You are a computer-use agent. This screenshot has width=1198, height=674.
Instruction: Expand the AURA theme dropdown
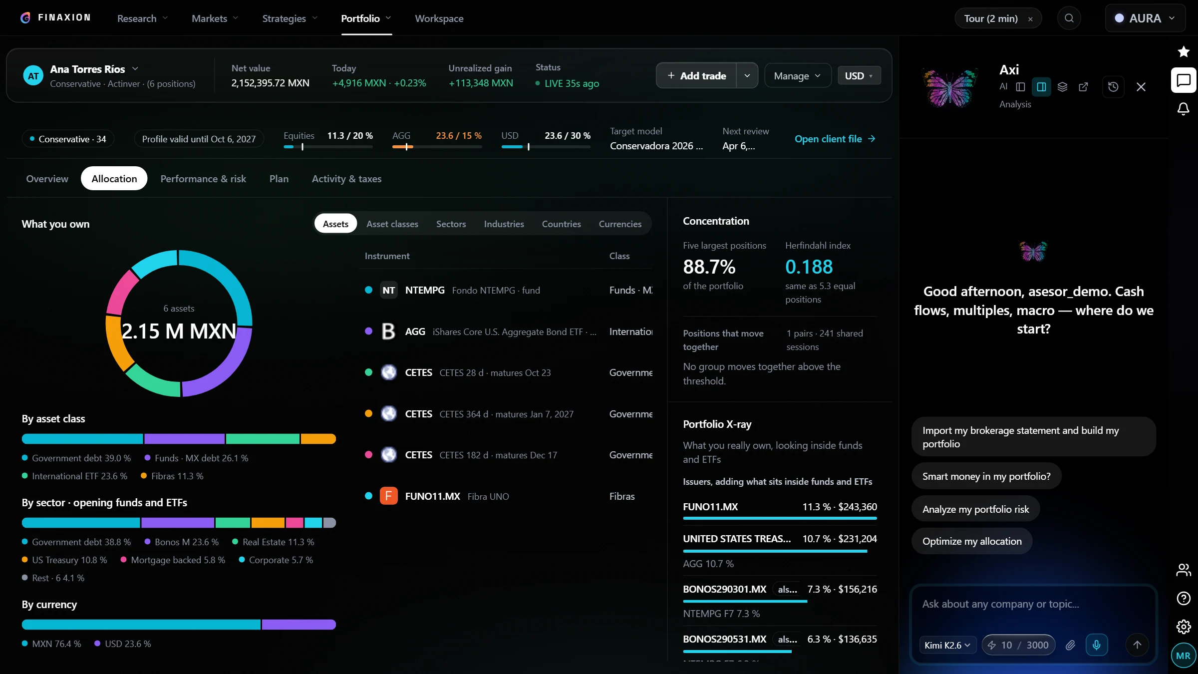(1145, 18)
